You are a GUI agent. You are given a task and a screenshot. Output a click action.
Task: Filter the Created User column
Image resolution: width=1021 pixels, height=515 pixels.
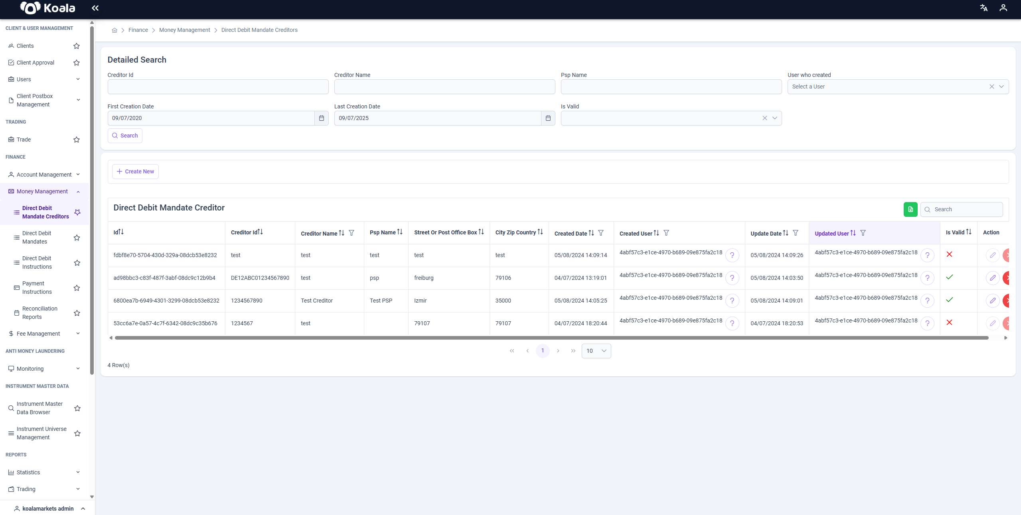point(666,233)
